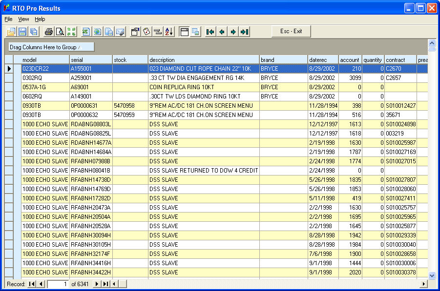The width and height of the screenshot is (440, 291).
Task: Sort by the daterec column header
Action: pyautogui.click(x=322, y=60)
